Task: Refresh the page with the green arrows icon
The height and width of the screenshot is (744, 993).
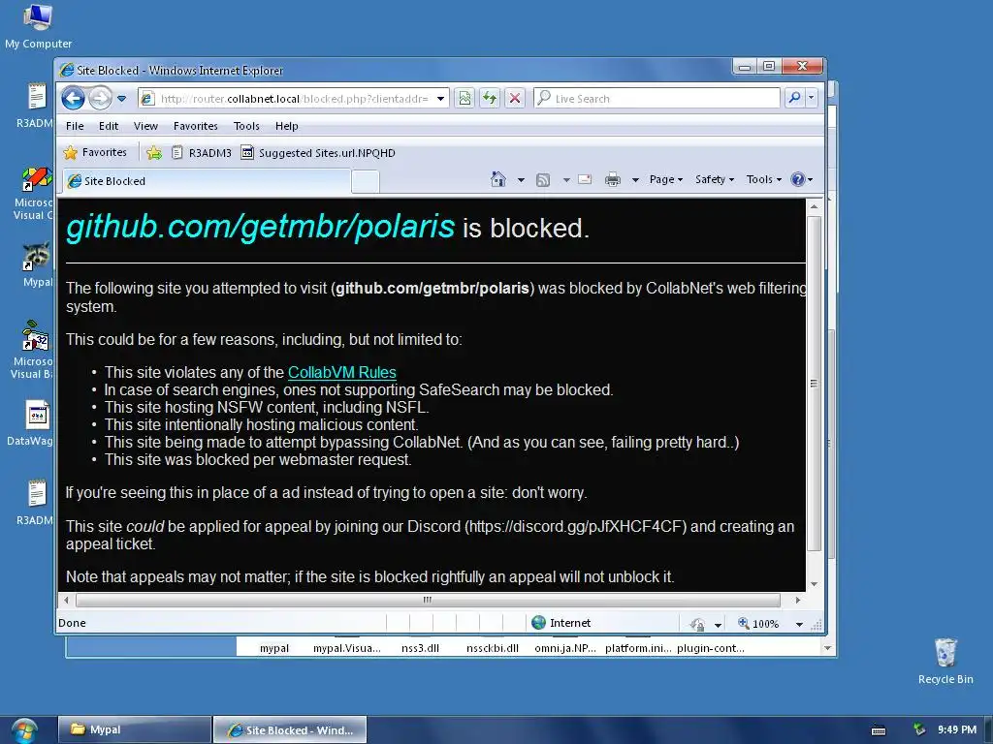Action: point(490,98)
